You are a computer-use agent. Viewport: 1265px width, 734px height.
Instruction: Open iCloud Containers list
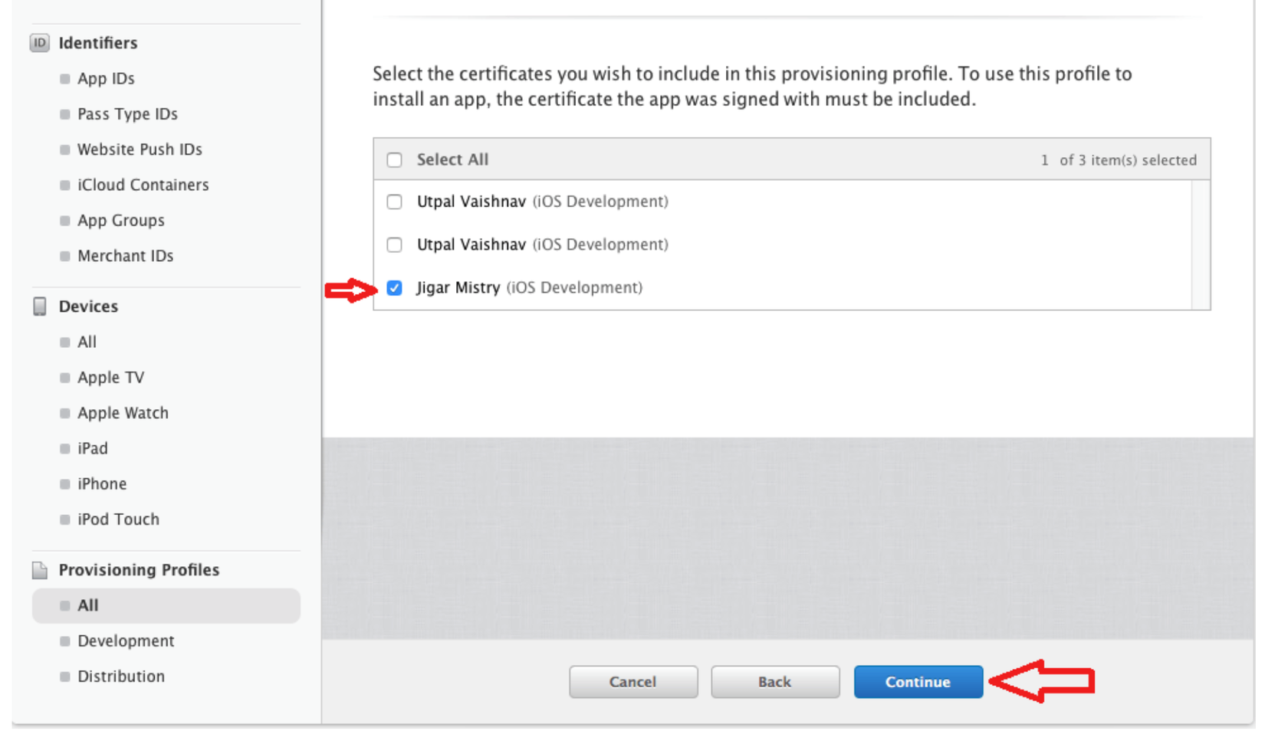pos(143,185)
